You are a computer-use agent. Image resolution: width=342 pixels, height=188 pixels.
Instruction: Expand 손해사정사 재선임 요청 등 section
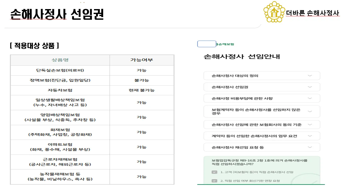(x=262, y=147)
